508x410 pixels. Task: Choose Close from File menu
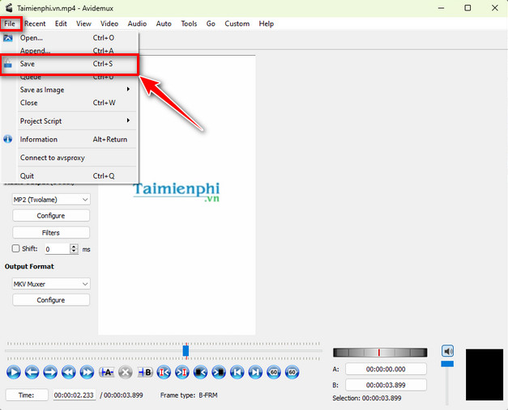pos(70,103)
